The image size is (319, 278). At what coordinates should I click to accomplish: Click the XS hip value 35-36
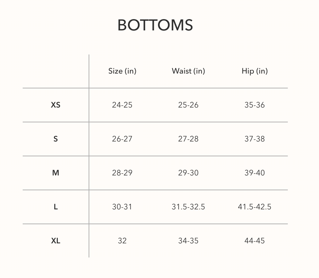tap(254, 105)
